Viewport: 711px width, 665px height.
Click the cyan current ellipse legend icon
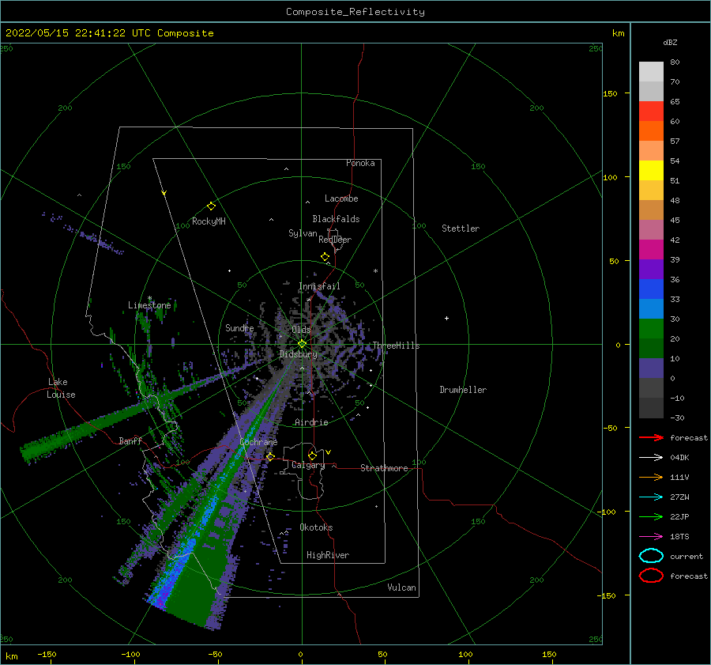tap(651, 556)
